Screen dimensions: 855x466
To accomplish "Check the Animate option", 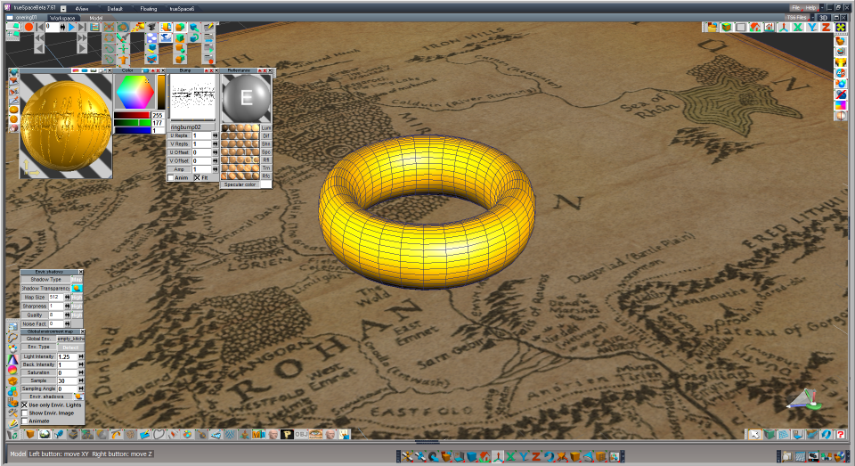I will tap(25, 421).
